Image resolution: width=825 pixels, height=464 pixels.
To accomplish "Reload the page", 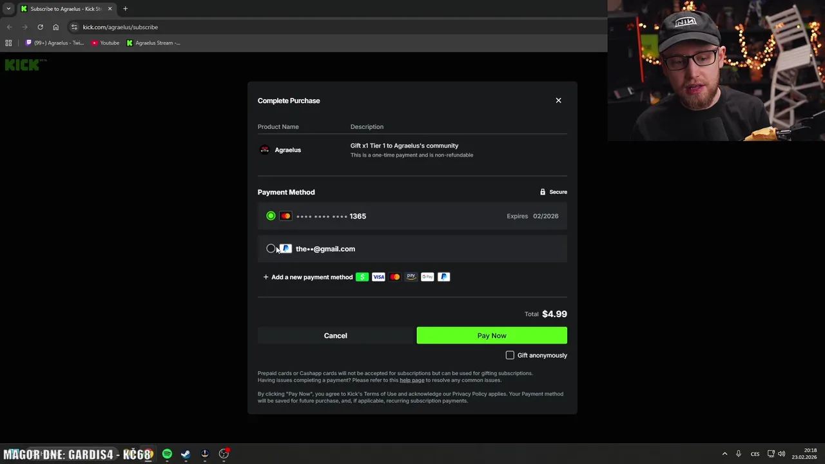I will [x=40, y=27].
